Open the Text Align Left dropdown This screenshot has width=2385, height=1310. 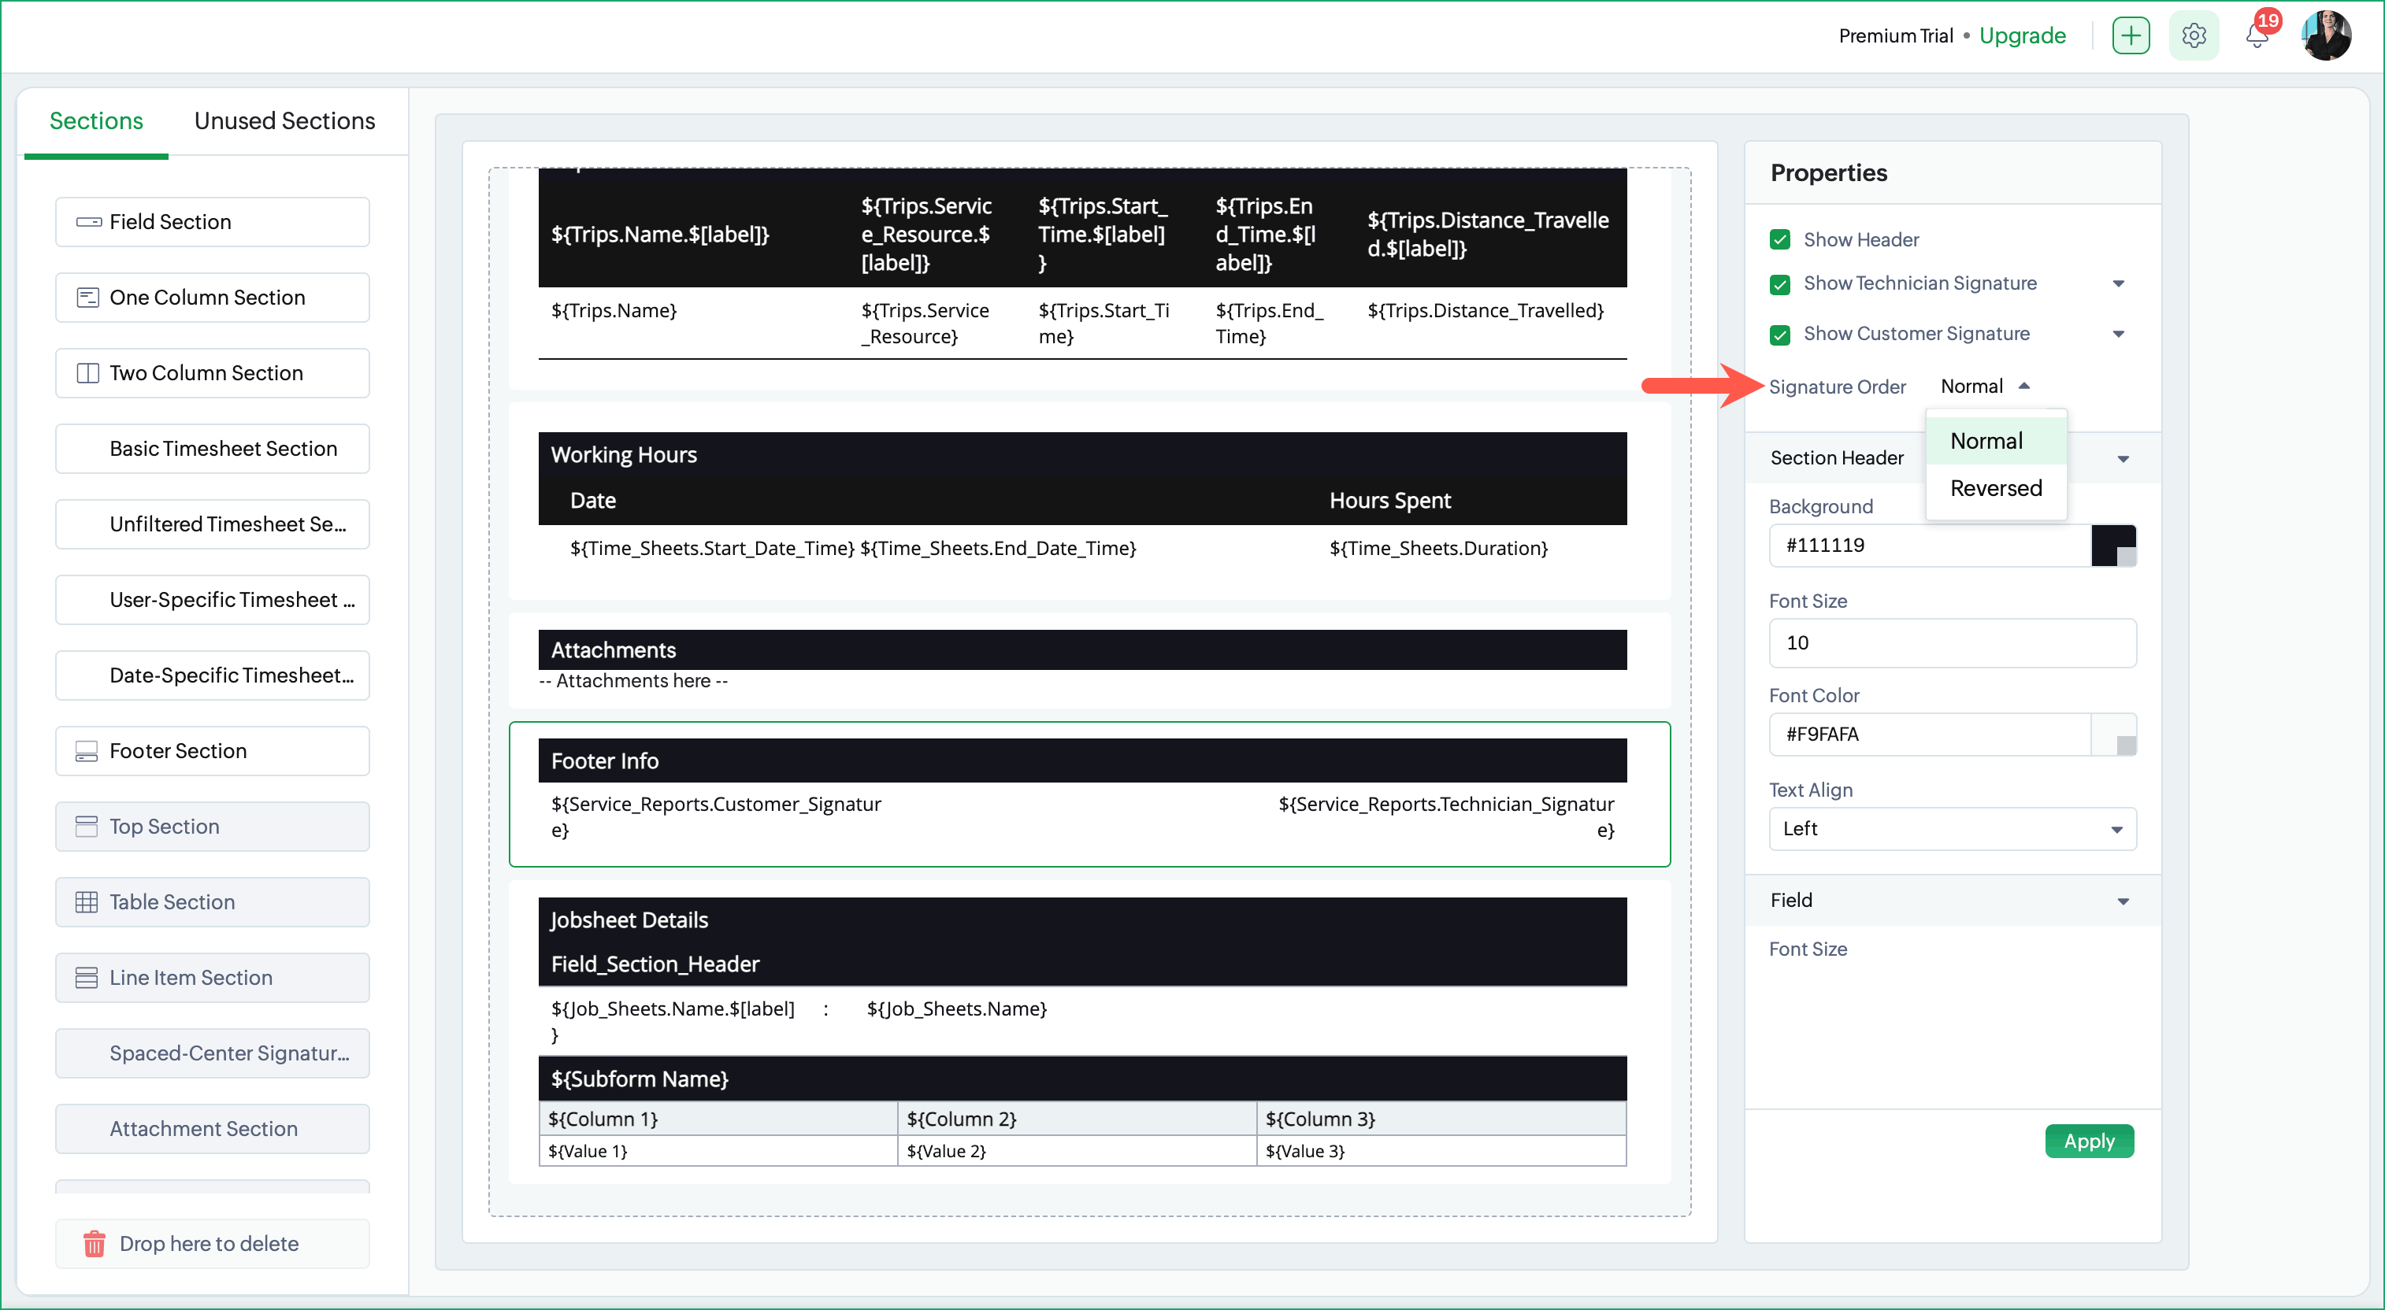coord(1953,829)
